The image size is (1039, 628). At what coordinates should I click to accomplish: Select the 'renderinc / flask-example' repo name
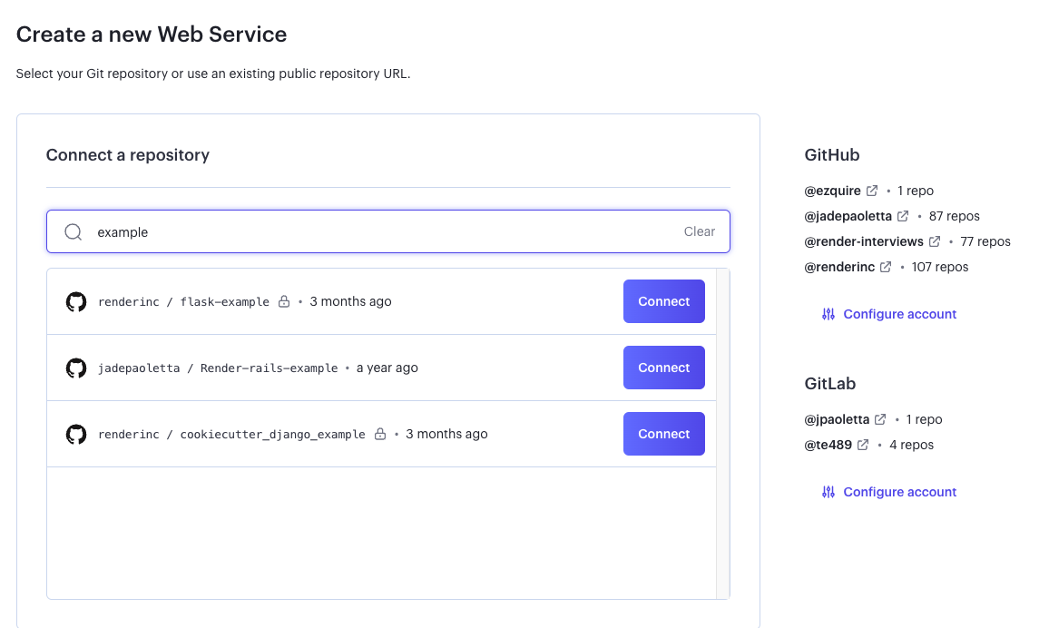tap(183, 301)
